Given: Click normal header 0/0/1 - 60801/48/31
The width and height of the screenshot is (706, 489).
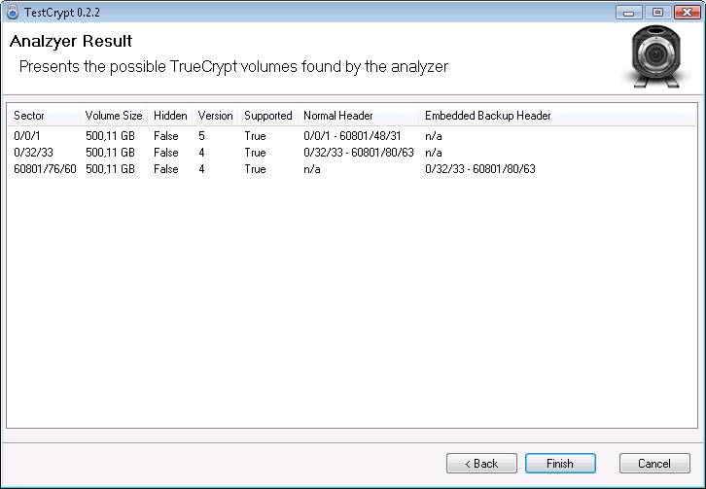Looking at the screenshot, I should tap(352, 136).
